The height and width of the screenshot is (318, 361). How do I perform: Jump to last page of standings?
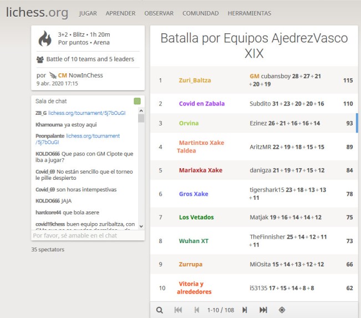(x=263, y=310)
